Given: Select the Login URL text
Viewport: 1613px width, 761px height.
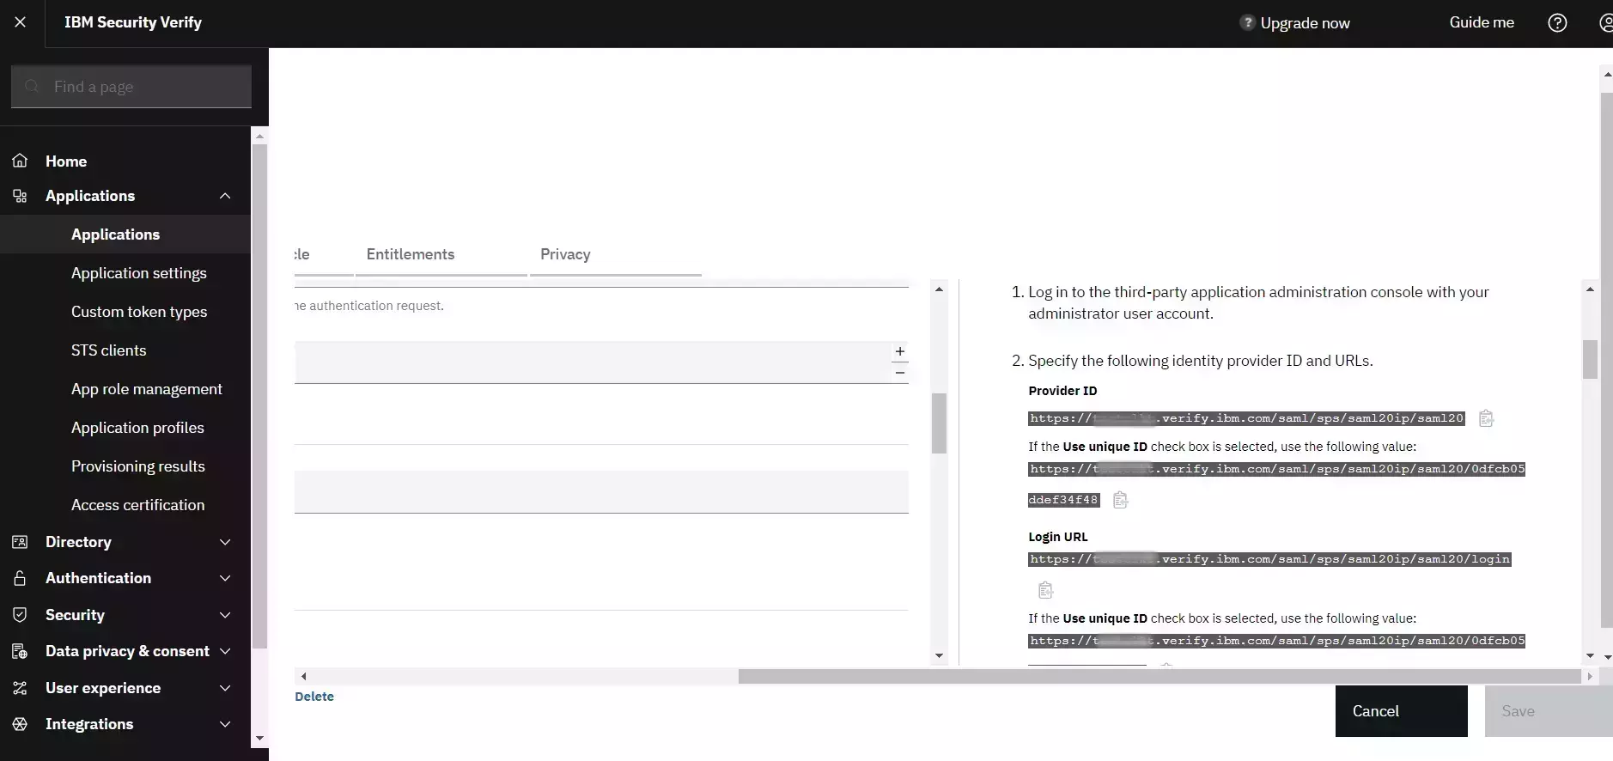Looking at the screenshot, I should pos(1269,559).
